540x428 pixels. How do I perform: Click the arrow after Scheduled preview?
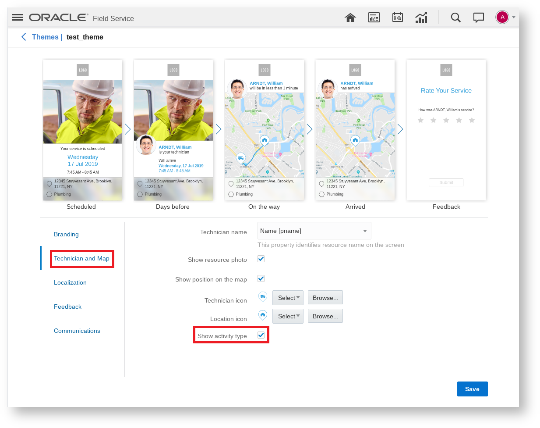pyautogui.click(x=128, y=129)
